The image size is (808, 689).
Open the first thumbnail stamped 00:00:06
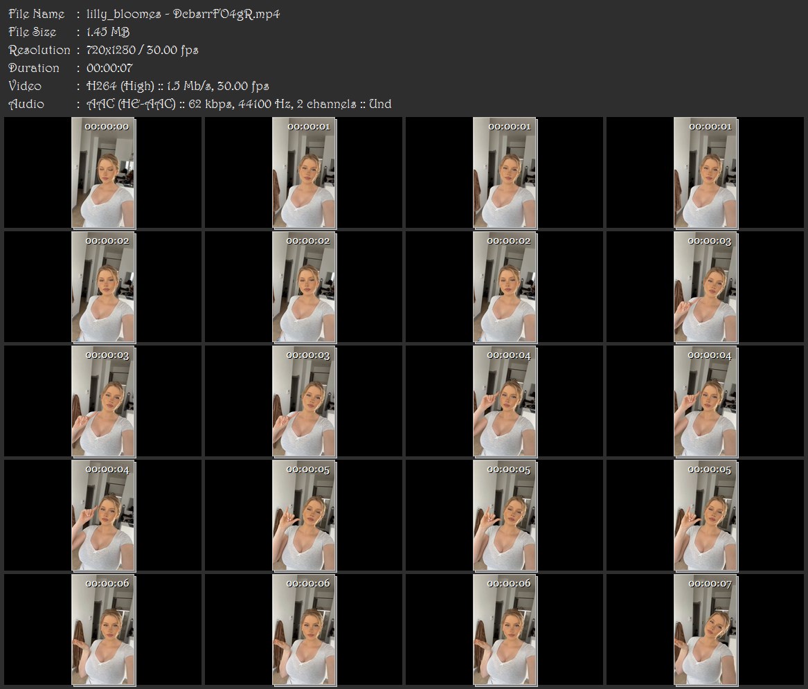pyautogui.click(x=103, y=629)
